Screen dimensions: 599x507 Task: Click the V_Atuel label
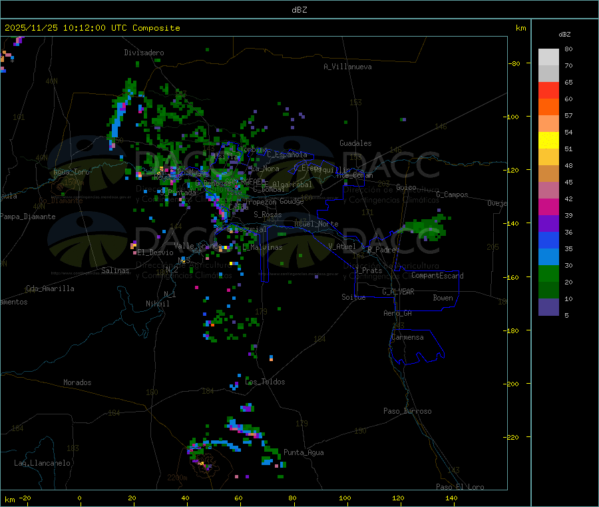(x=342, y=247)
